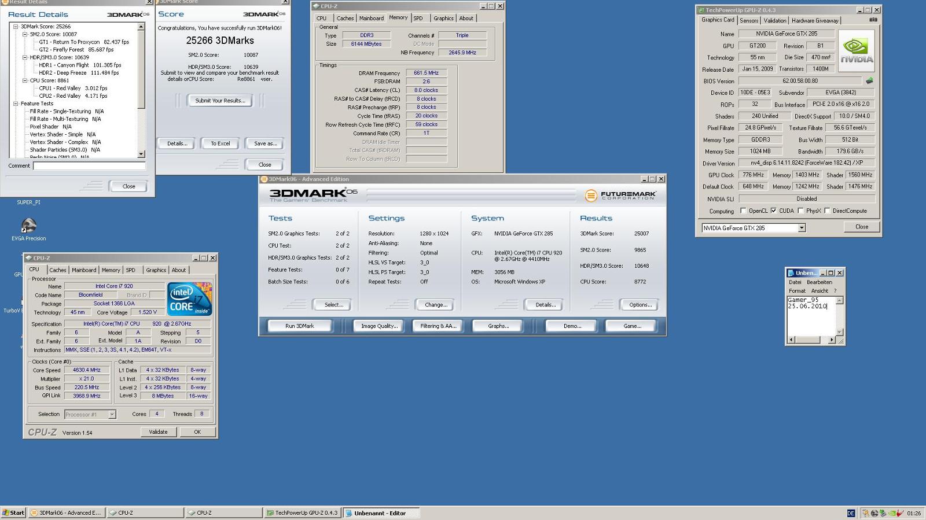
Task: Click the EVGA Precision grey globe tray icon
Action: [x=874, y=513]
